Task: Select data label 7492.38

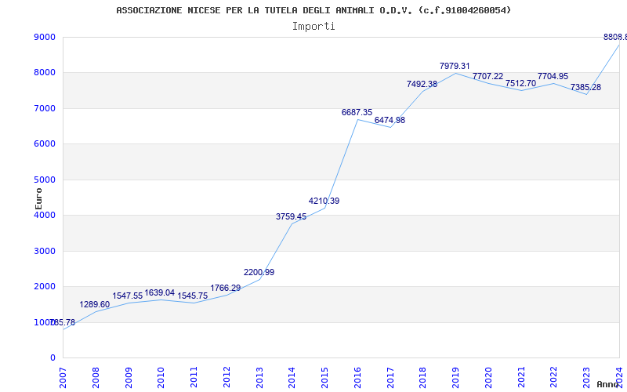Action: click(x=422, y=85)
